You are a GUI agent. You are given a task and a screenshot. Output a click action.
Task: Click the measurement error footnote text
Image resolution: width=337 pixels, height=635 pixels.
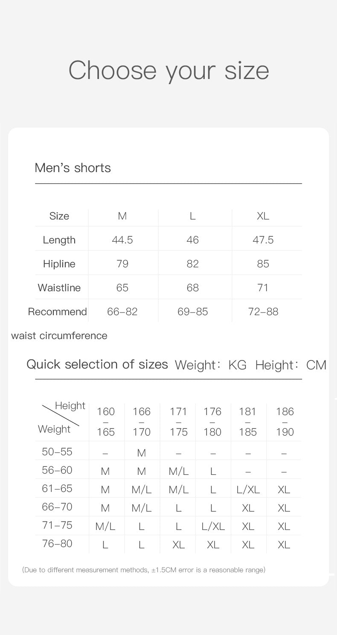click(x=144, y=570)
